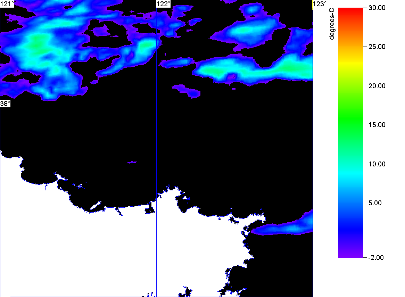The width and height of the screenshot is (405, 297).
Task: Click the 121° longitude label
Action: [x=7, y=4]
